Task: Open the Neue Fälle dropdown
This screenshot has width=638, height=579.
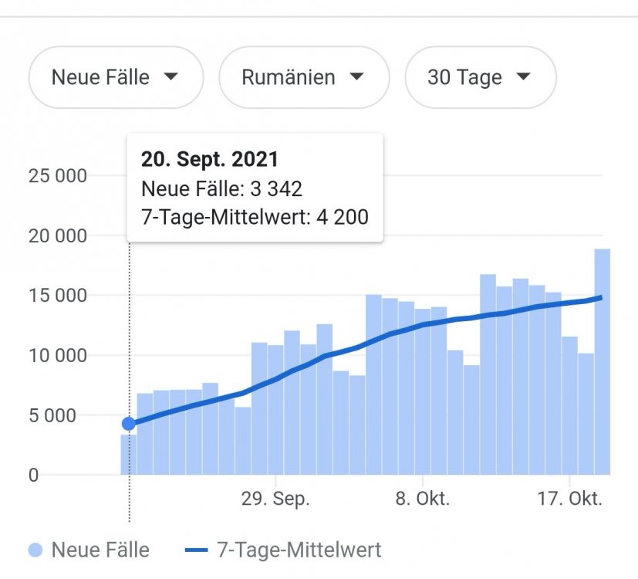Action: pos(116,77)
